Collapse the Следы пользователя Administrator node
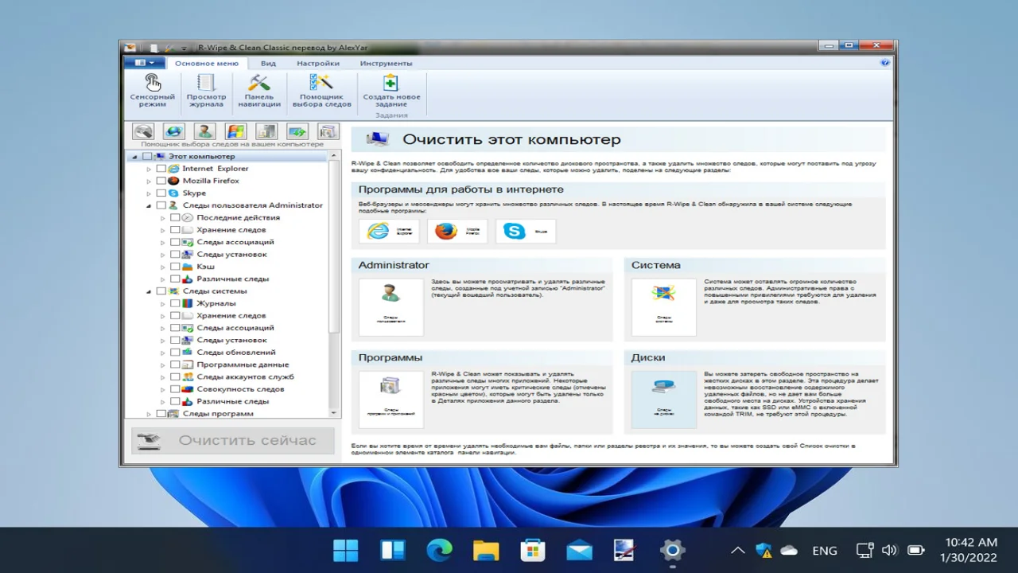Screen dimensions: 1018x573 [x=149, y=205]
